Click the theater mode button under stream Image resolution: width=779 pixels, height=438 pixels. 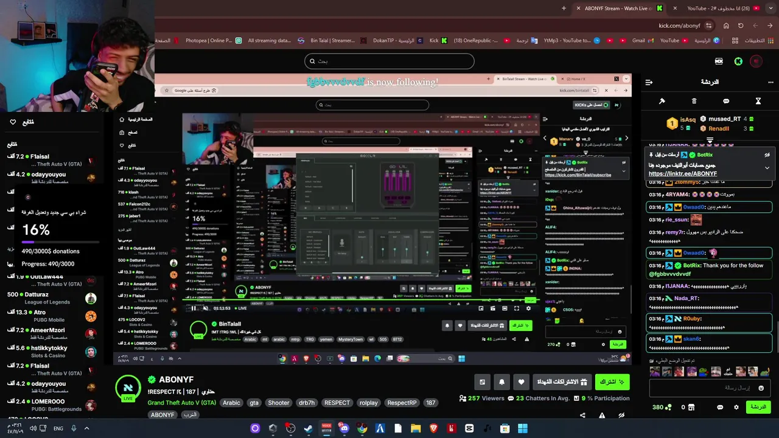[482, 382]
